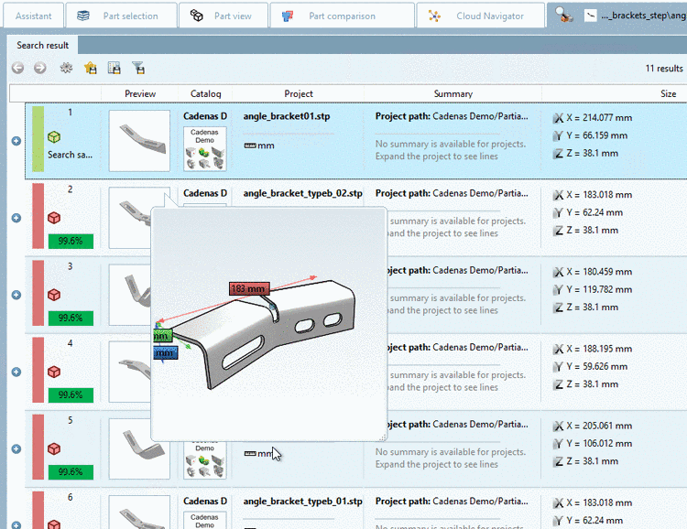Viewport: 687px width, 529px height.
Task: Click the preview thumbnail of row 1
Action: coord(139,140)
